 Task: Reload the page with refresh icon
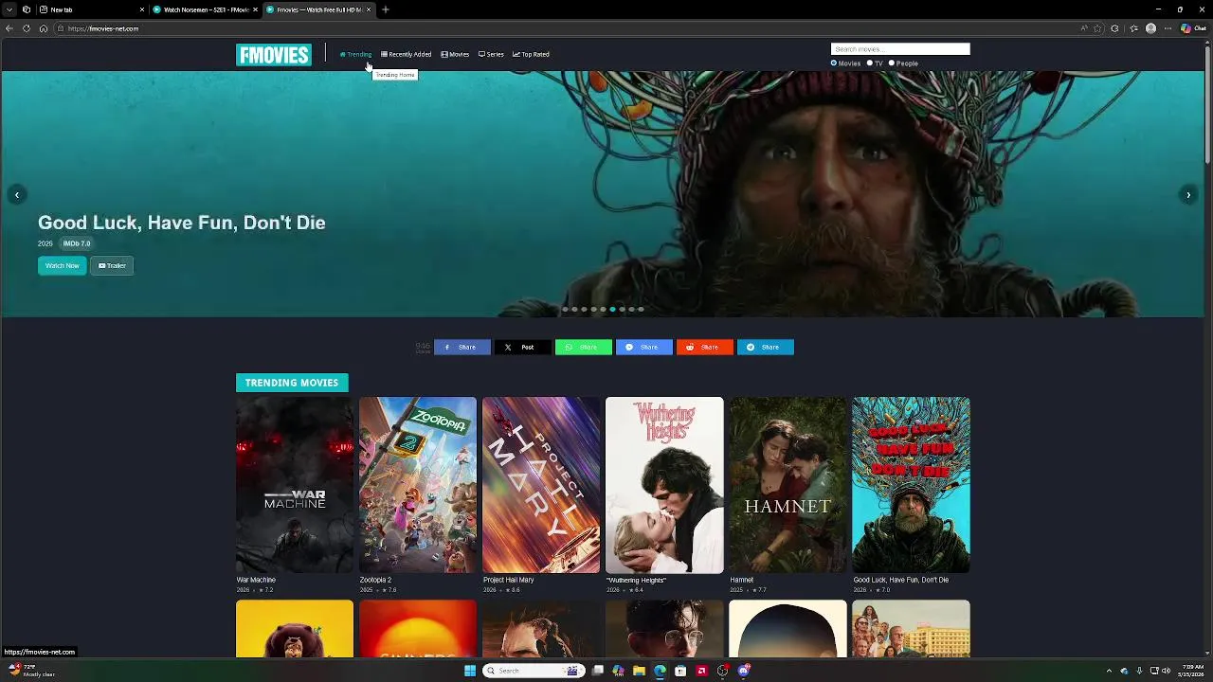(27, 28)
